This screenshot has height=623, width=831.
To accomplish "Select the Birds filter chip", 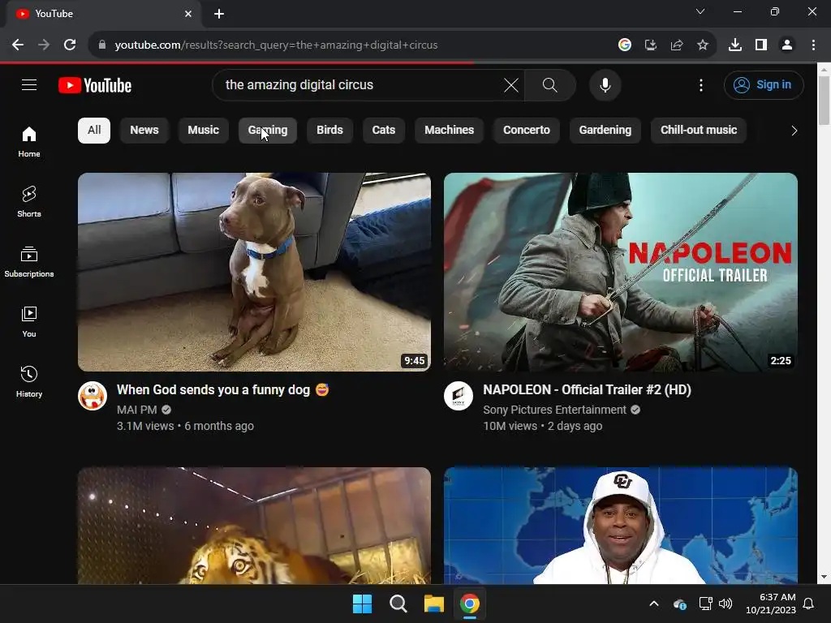I will tap(329, 131).
